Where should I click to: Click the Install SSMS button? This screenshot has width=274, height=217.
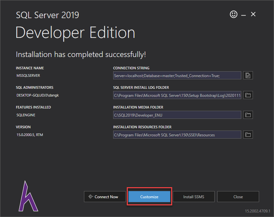pos(194,197)
